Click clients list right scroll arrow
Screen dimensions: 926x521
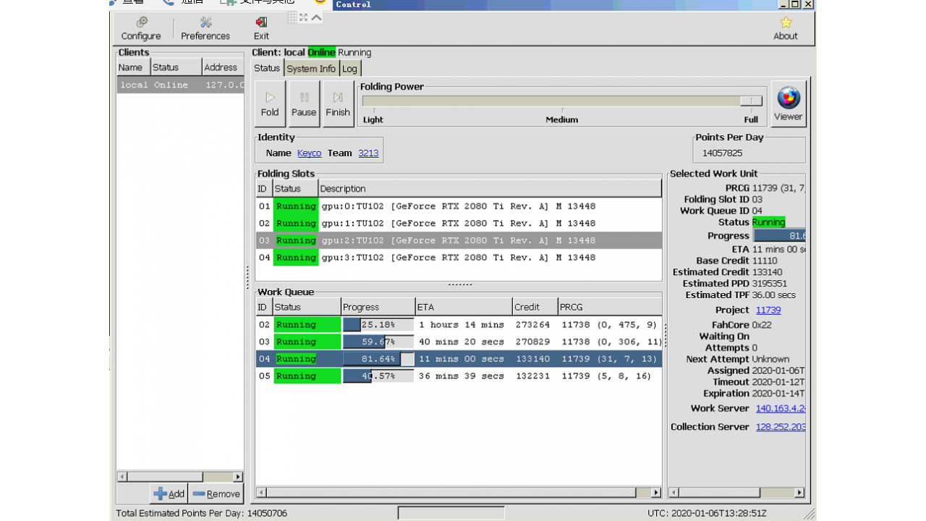click(x=238, y=477)
